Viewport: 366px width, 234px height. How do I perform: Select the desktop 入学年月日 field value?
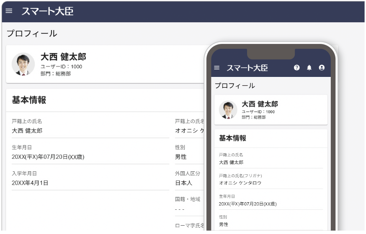coord(30,183)
